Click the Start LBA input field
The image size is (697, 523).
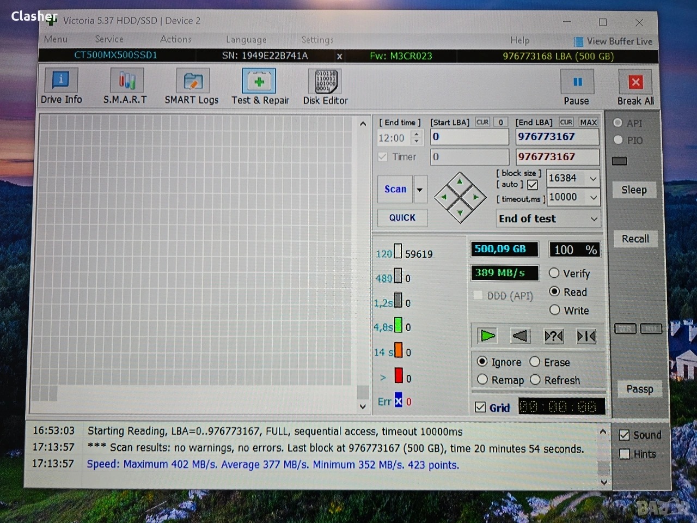pos(469,137)
